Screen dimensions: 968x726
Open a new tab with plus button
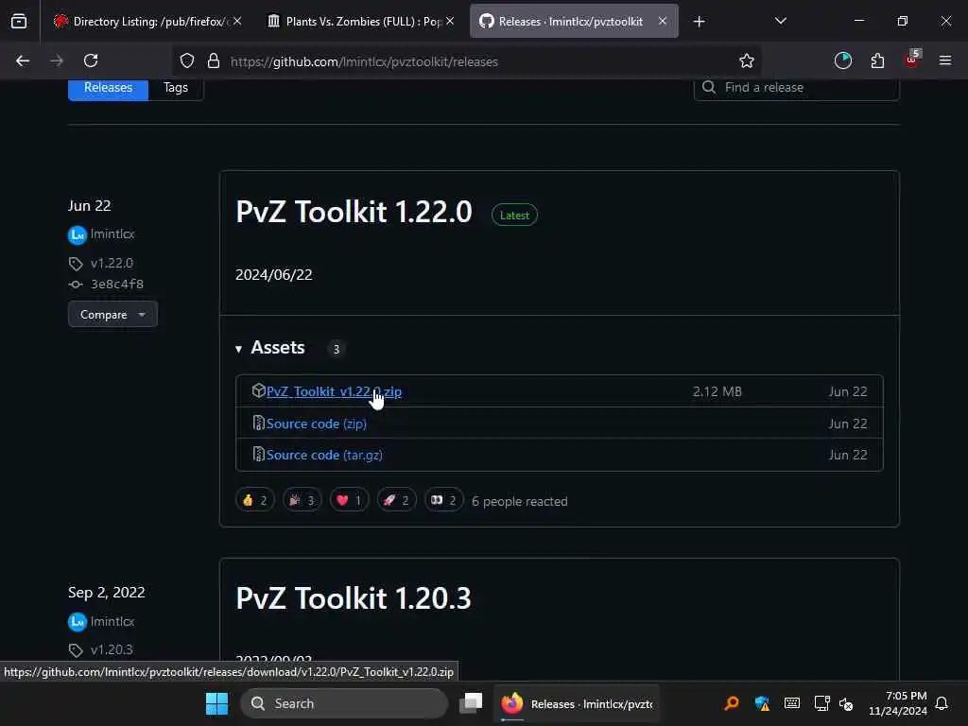tap(699, 22)
